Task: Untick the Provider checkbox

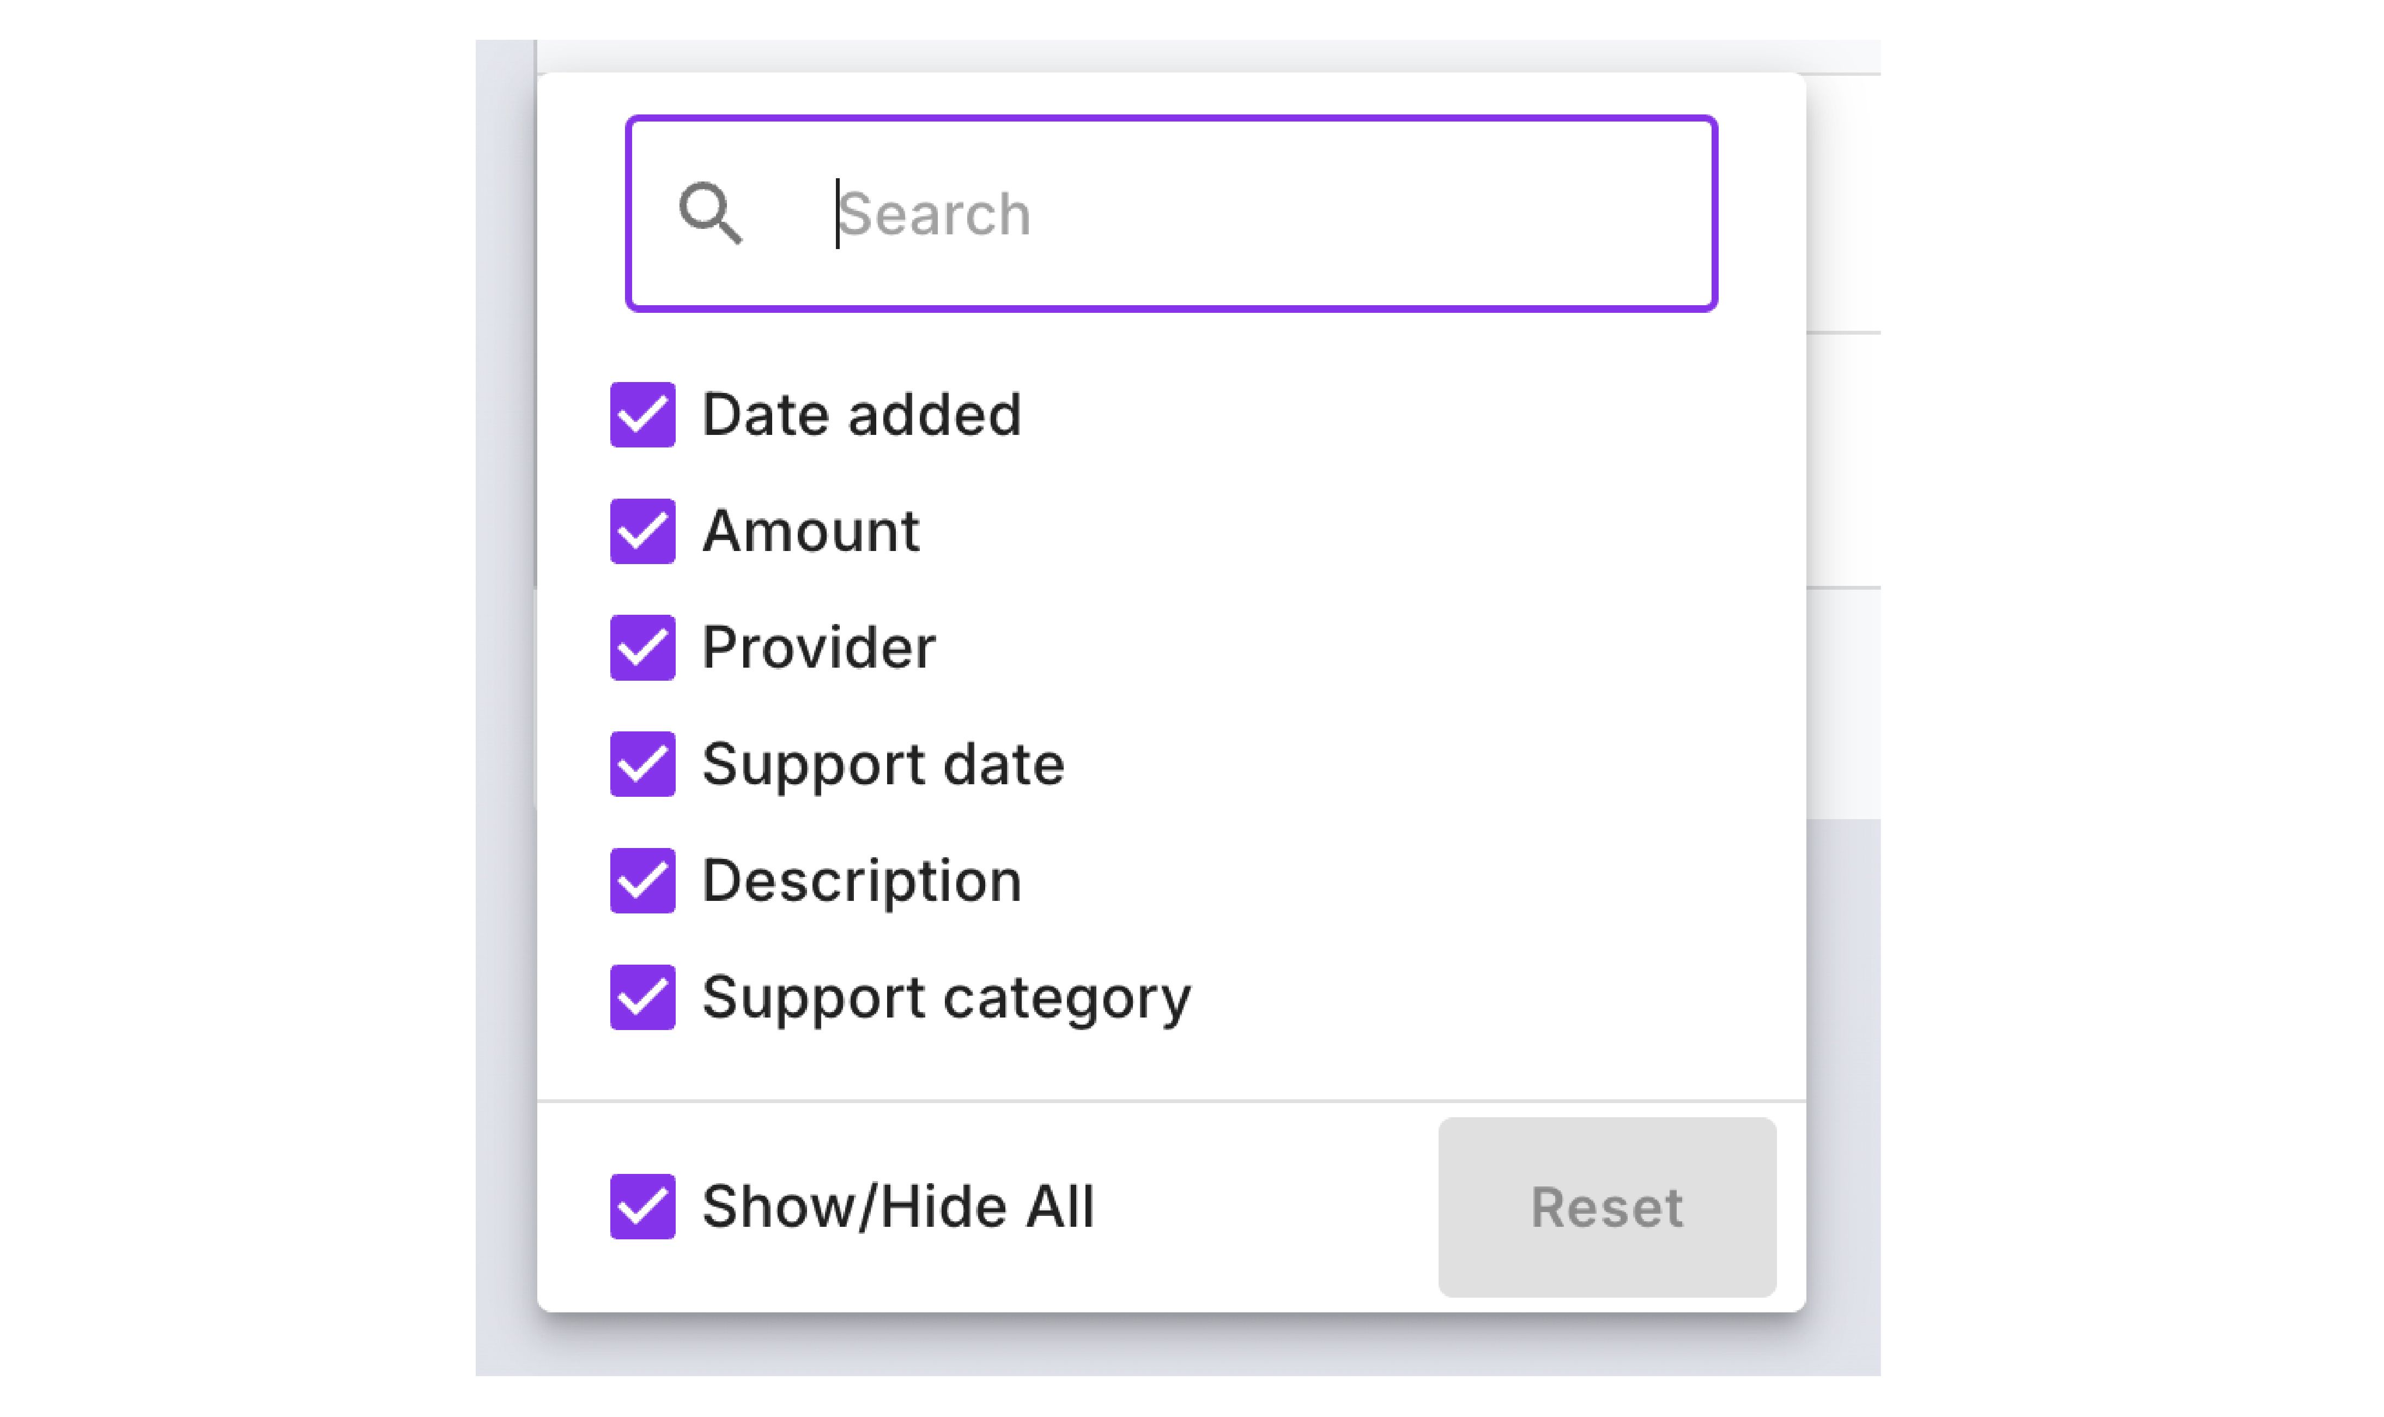Action: 642,647
